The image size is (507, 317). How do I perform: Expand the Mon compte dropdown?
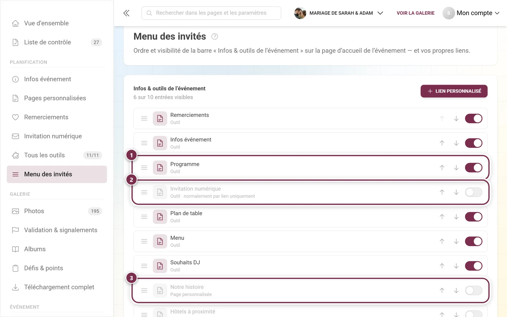point(471,13)
